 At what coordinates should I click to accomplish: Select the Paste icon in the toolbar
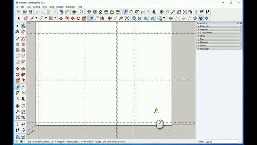(49, 12)
